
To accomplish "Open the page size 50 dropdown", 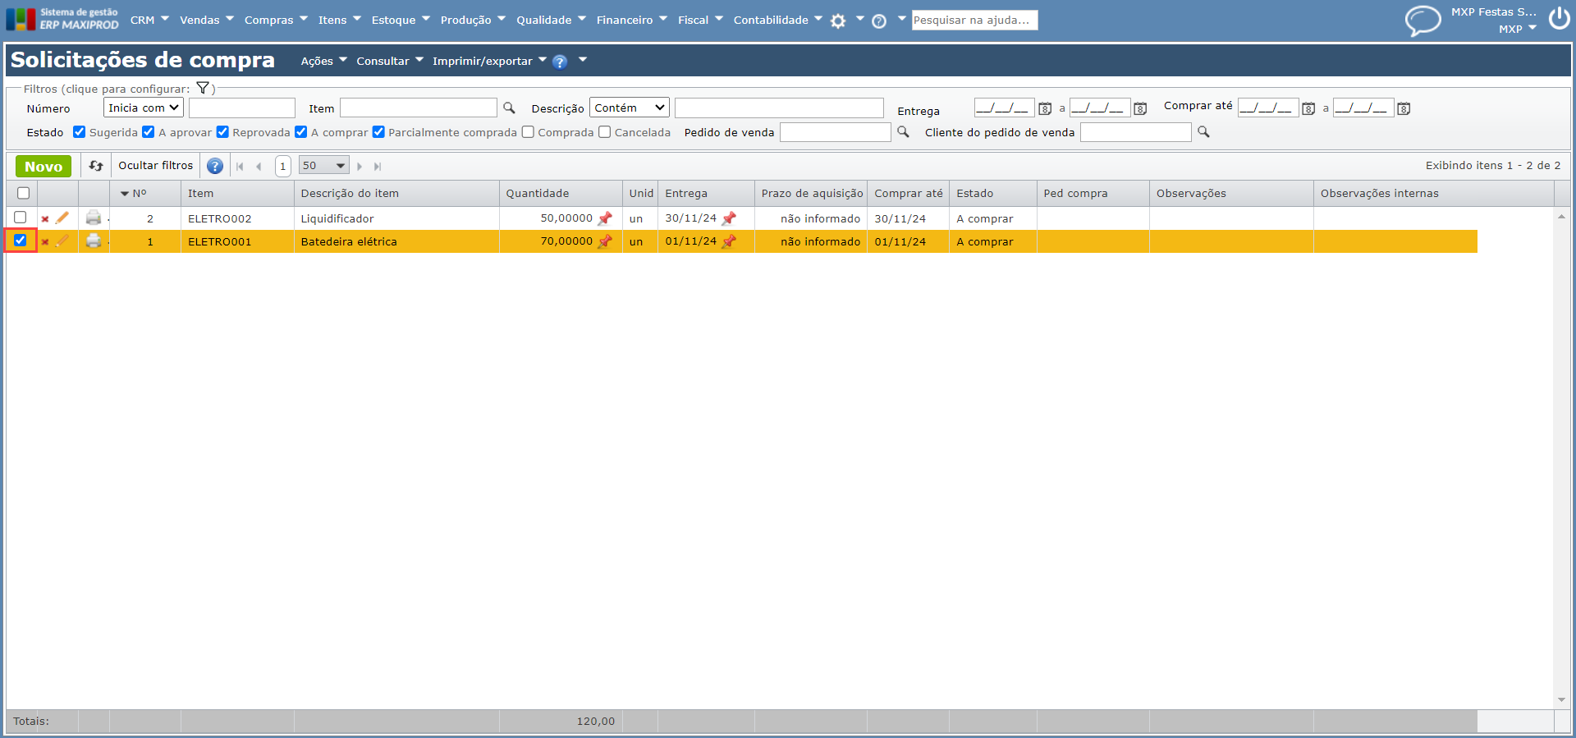I will pyautogui.click(x=324, y=166).
